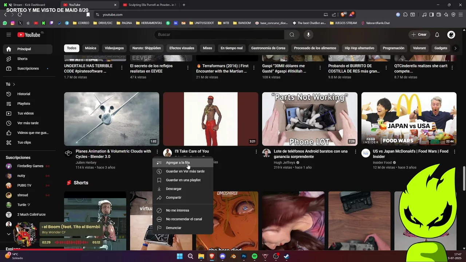466x262 pixels.
Task: Click the Crear button
Action: tap(419, 35)
